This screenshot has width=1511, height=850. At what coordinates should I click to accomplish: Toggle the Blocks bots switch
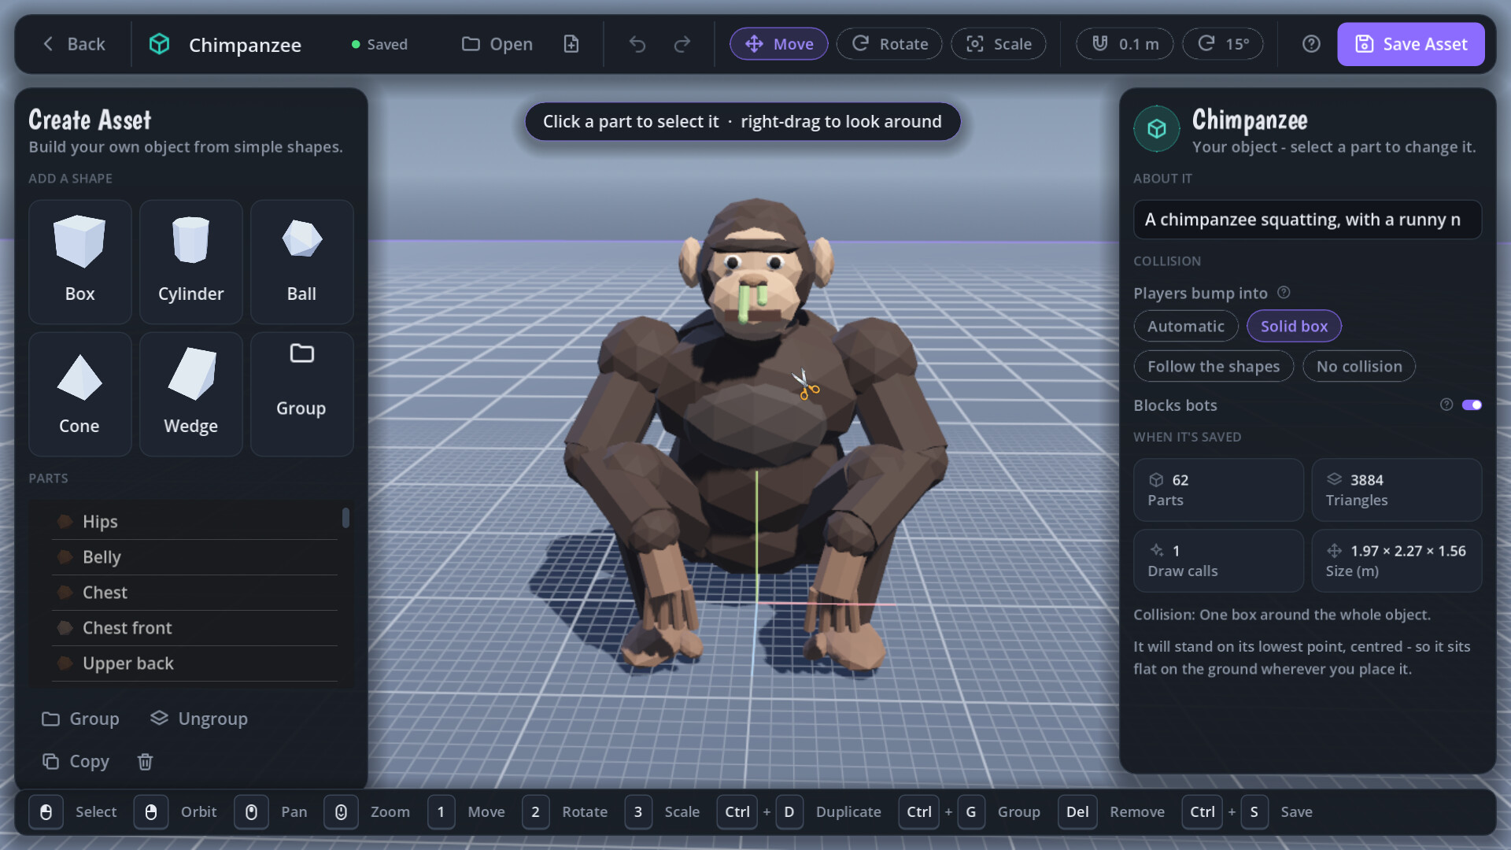tap(1472, 405)
